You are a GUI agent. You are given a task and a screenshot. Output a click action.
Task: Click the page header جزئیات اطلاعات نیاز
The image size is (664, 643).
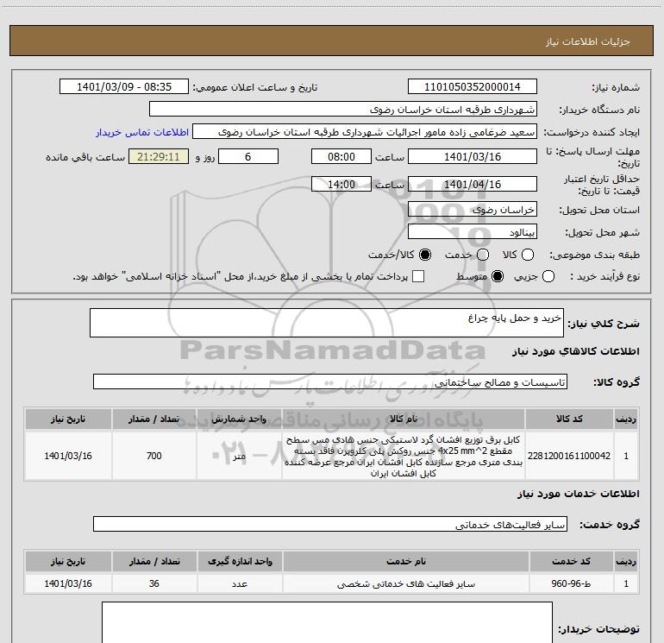(x=588, y=41)
